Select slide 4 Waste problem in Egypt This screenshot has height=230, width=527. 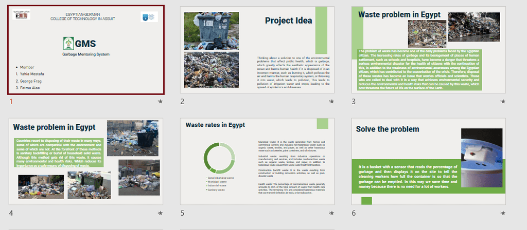click(86, 161)
